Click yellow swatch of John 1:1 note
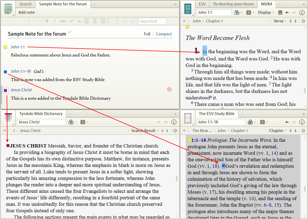 (x=5, y=47)
